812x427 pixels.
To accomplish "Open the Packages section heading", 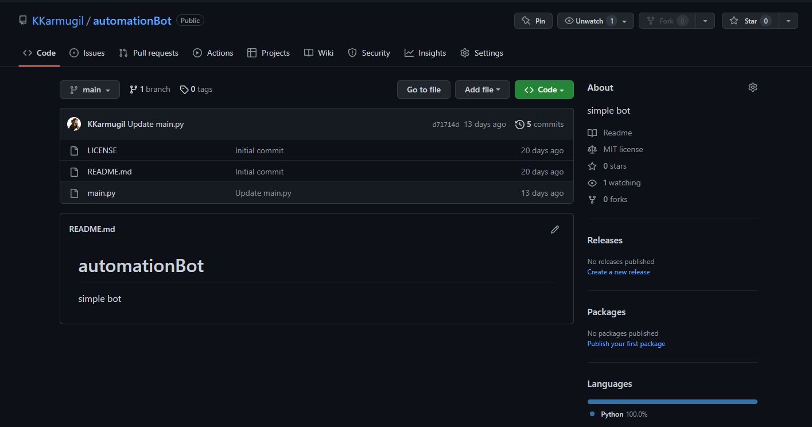I will point(607,312).
